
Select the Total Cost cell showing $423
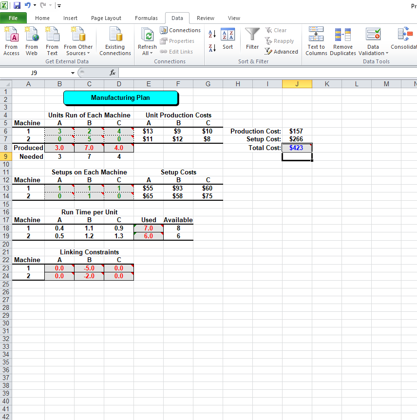pyautogui.click(x=297, y=148)
